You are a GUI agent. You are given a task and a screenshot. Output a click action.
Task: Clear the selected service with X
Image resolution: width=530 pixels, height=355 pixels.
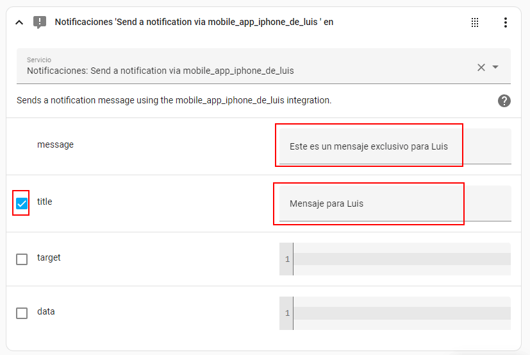pos(481,67)
